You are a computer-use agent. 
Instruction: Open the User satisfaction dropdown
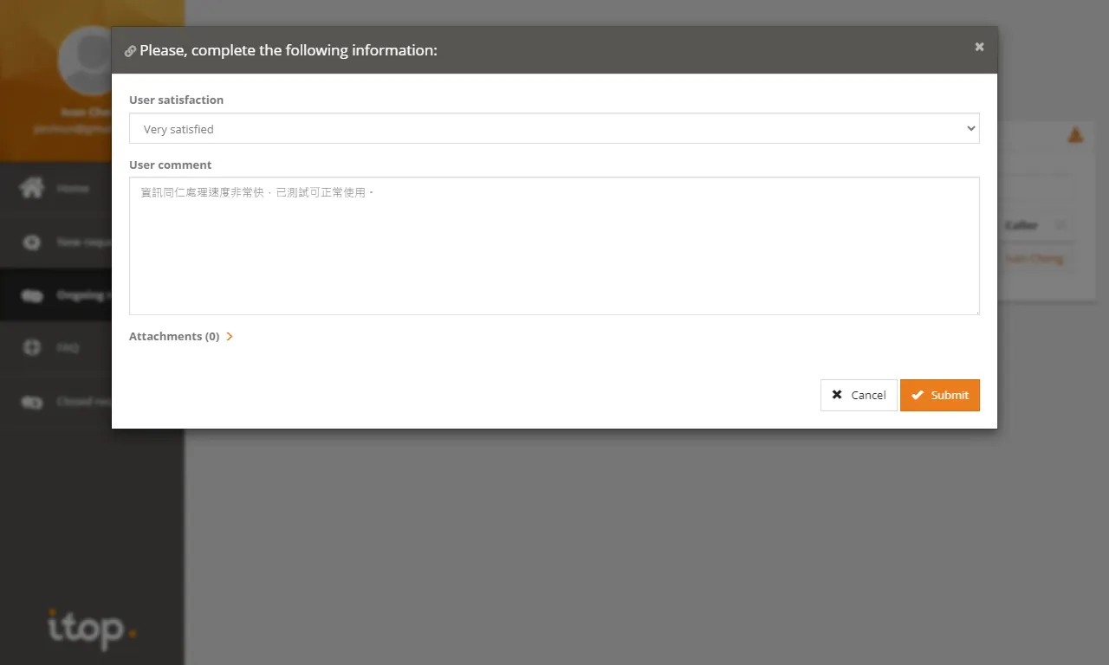point(554,128)
